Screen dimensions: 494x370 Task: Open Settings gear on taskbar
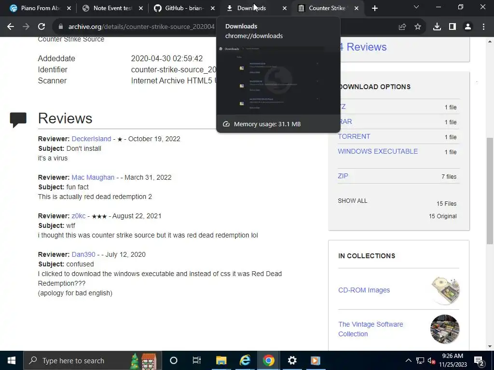click(292, 360)
